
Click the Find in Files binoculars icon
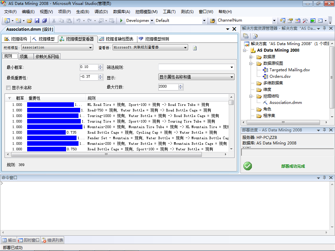(213, 21)
